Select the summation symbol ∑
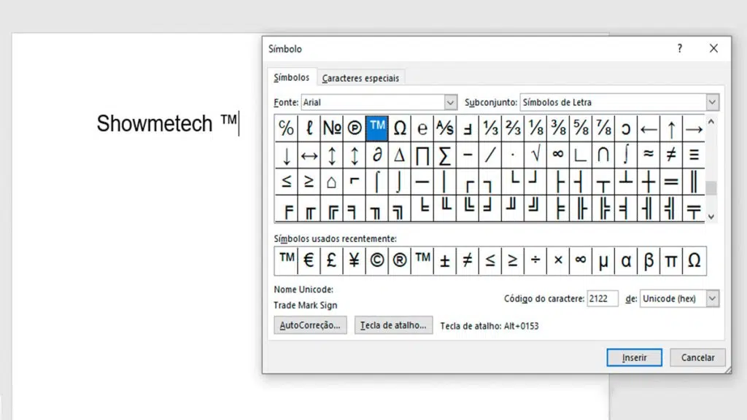Image resolution: width=747 pixels, height=420 pixels. click(445, 155)
